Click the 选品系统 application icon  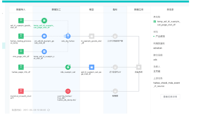pyautogui.click(x=139, y=67)
